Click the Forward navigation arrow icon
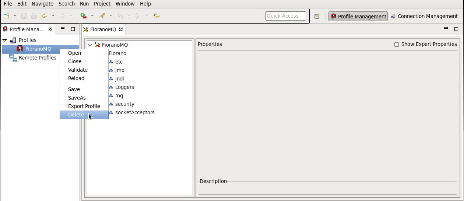The height and width of the screenshot is (201, 464). [x=62, y=16]
